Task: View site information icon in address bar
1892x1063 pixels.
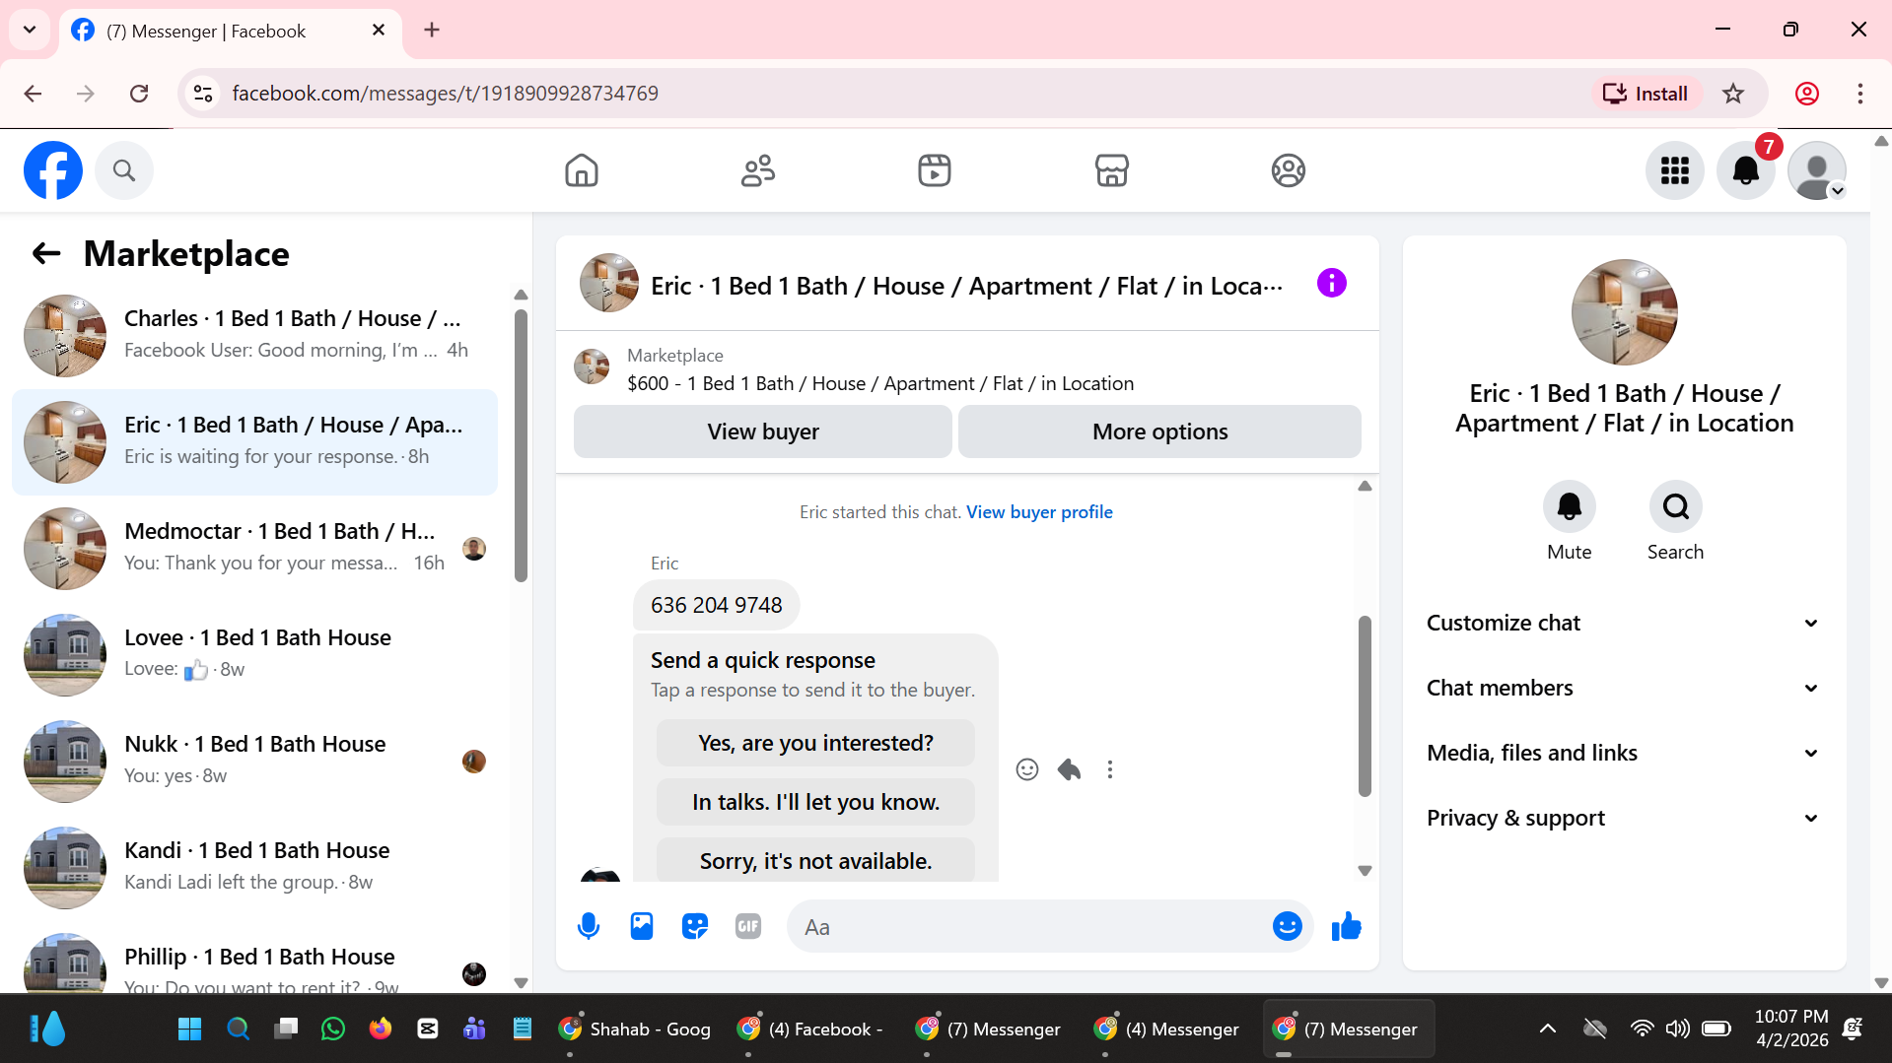Action: point(203,94)
